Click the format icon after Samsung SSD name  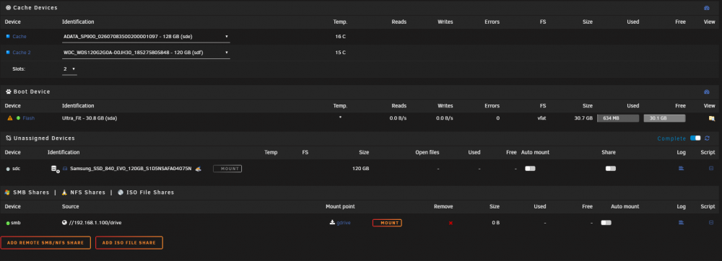point(198,169)
